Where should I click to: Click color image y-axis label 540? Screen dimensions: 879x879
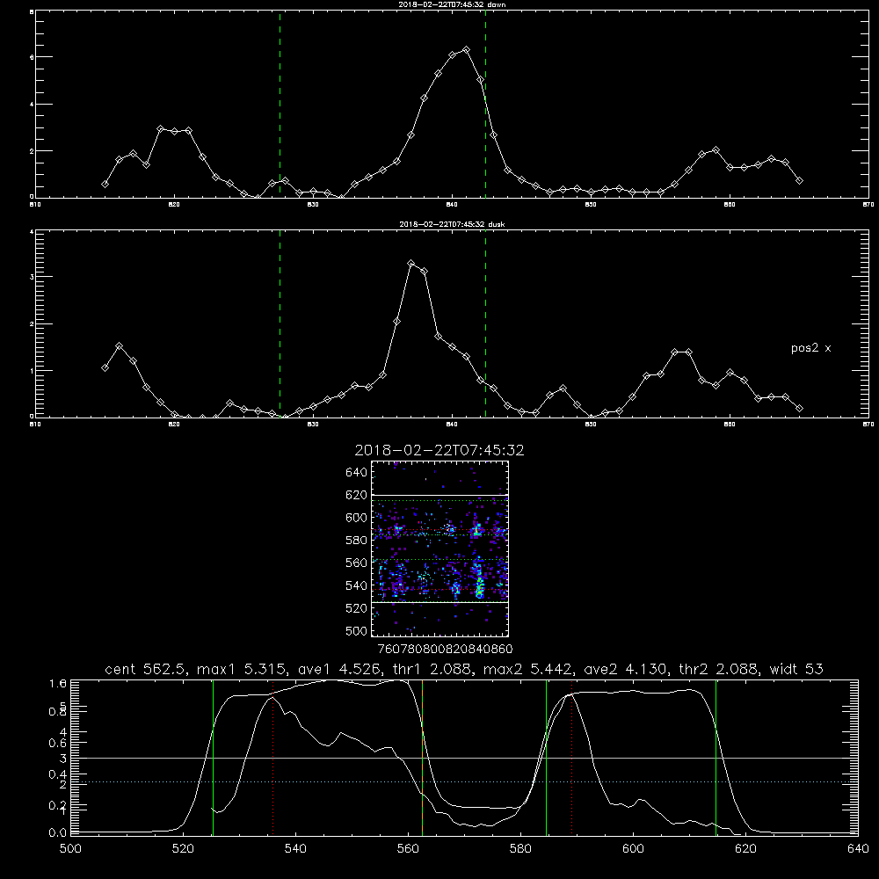pos(357,585)
